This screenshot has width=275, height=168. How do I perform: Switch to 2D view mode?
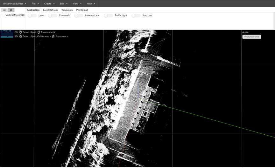coord(4,10)
